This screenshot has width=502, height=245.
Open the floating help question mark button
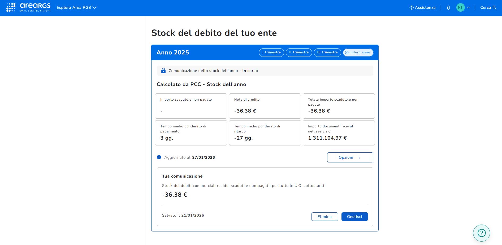481,233
